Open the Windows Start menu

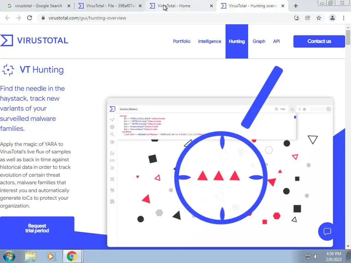[x=9, y=256]
